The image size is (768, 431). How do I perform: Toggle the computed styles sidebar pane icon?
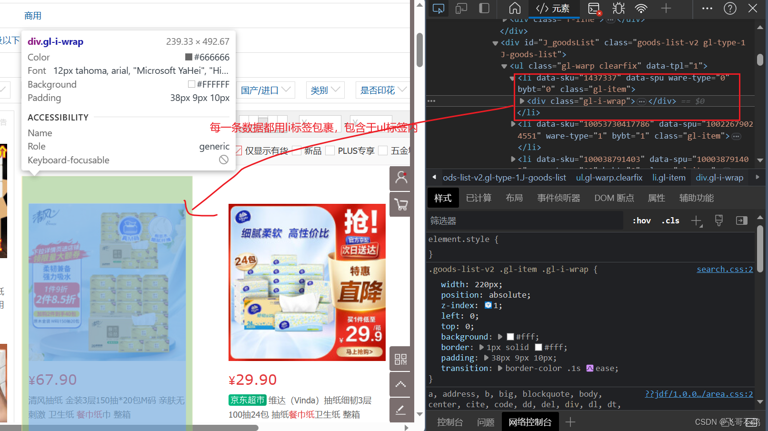(741, 221)
